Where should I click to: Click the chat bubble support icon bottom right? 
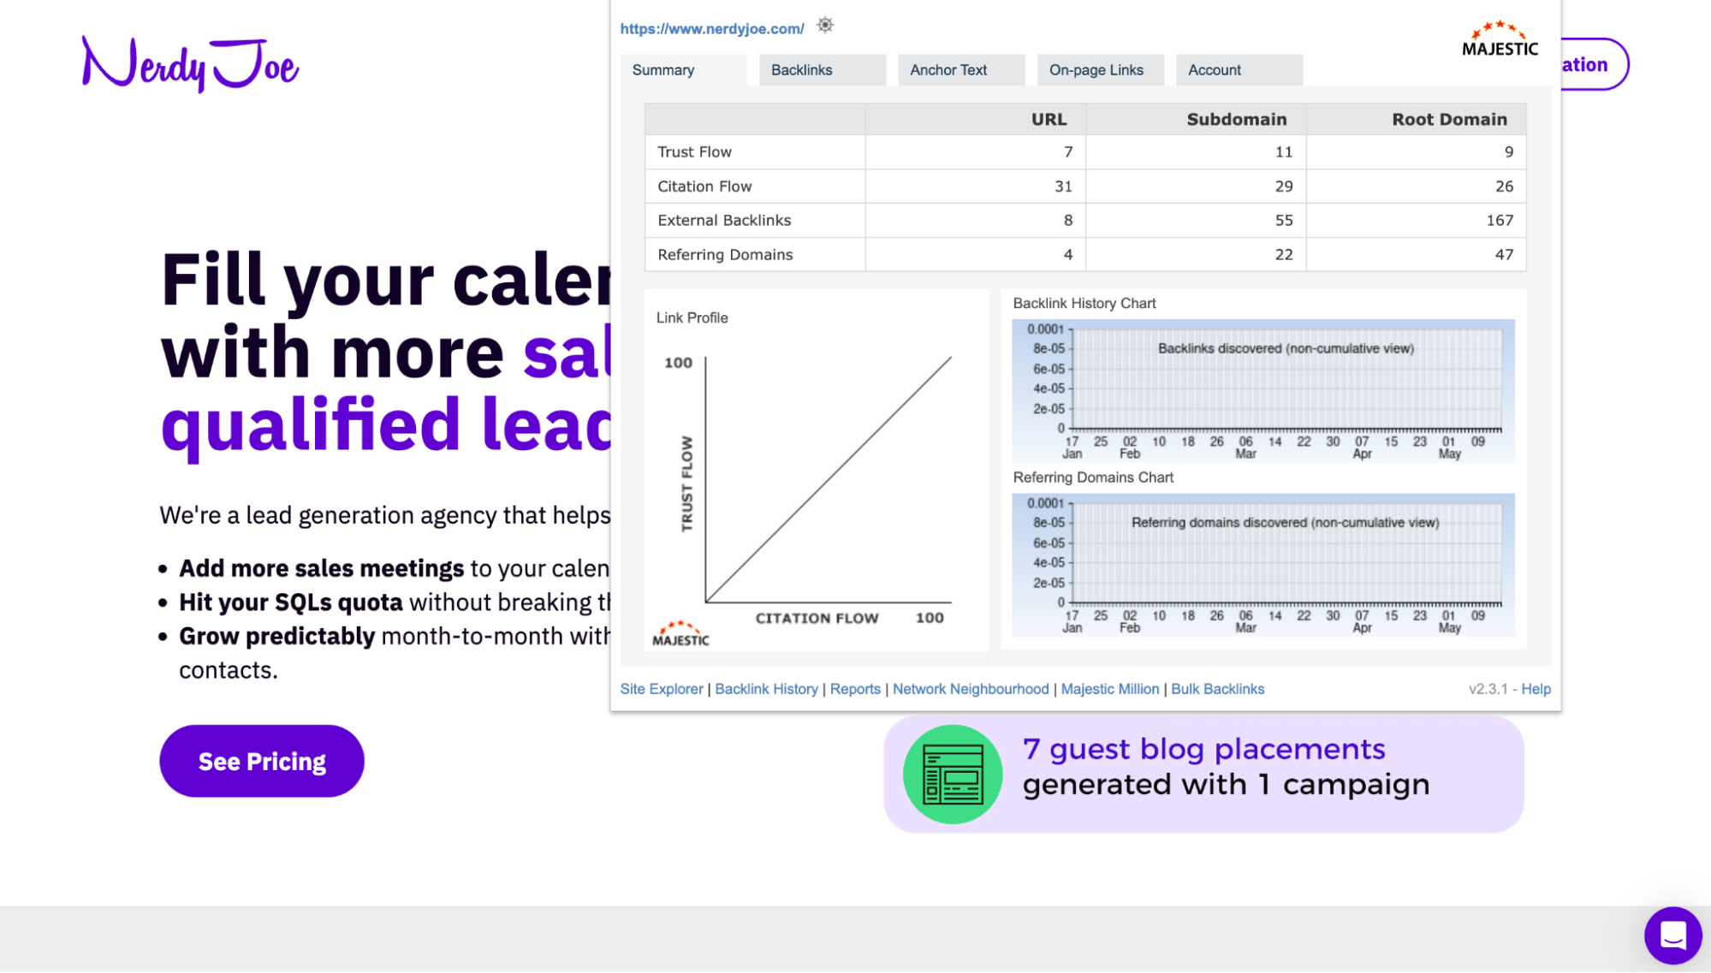click(x=1672, y=934)
